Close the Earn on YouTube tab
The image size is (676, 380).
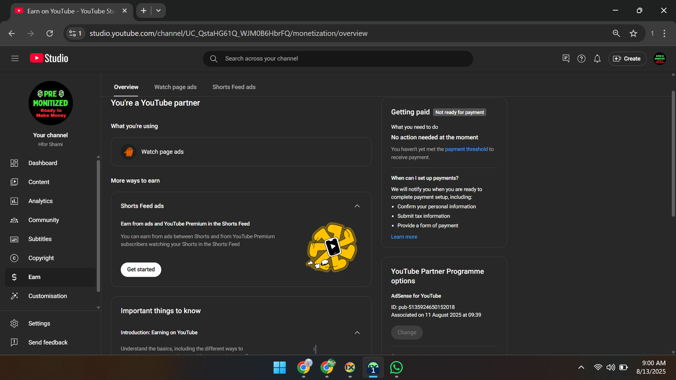click(124, 11)
